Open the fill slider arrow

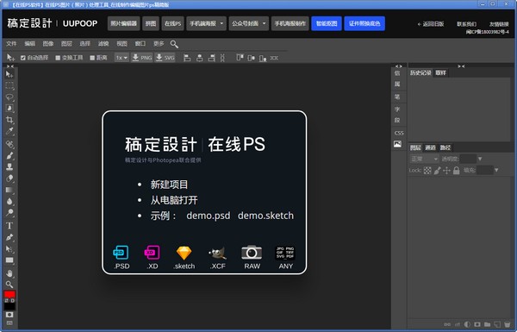point(496,170)
